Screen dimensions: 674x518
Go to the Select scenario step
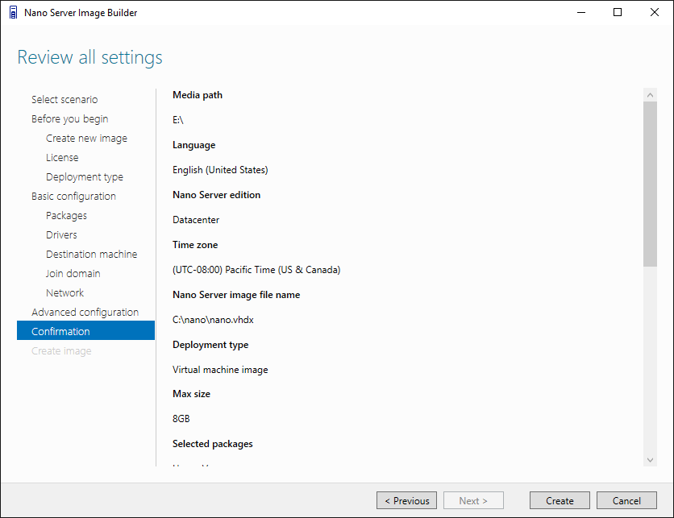click(x=64, y=99)
